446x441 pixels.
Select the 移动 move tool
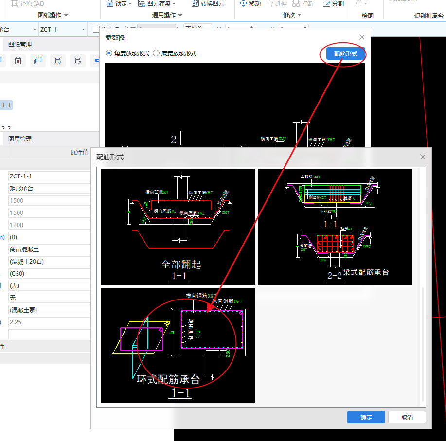click(250, 4)
